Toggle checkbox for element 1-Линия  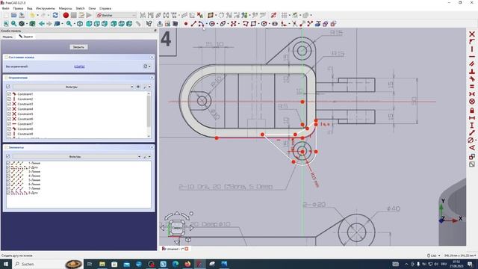8,163
